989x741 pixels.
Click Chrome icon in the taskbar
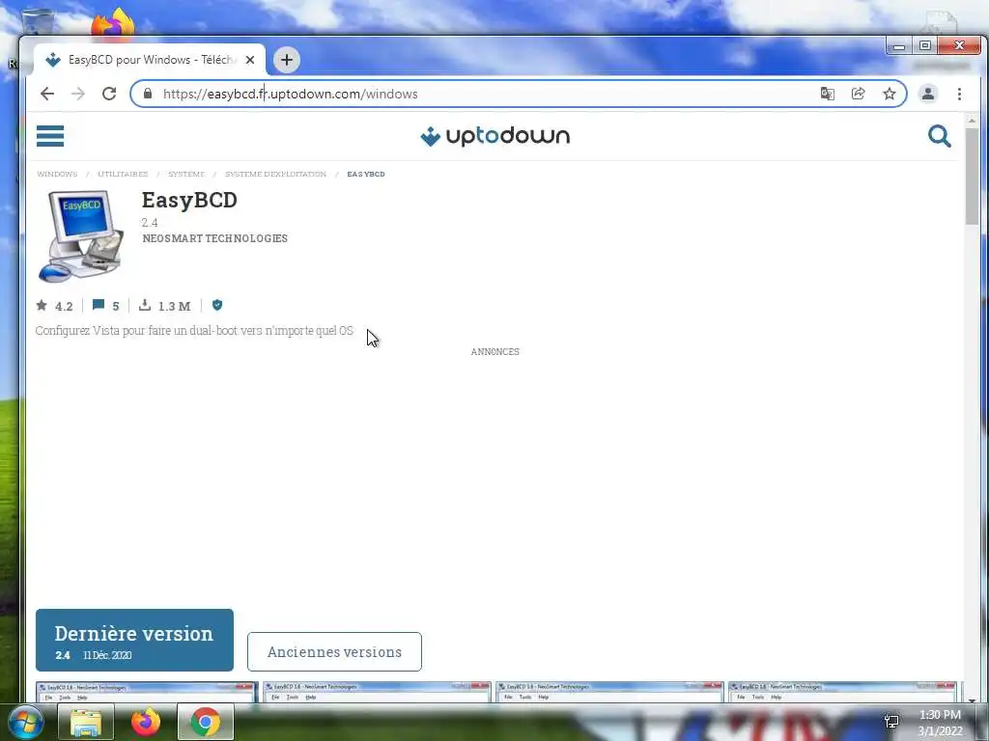(205, 722)
